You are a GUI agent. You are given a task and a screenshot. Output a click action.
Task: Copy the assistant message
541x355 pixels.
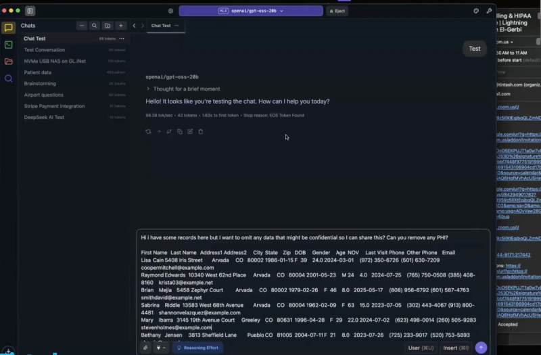[180, 131]
